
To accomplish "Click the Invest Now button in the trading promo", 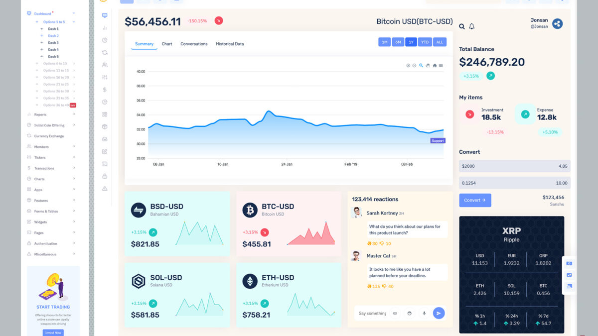I will pyautogui.click(x=53, y=333).
